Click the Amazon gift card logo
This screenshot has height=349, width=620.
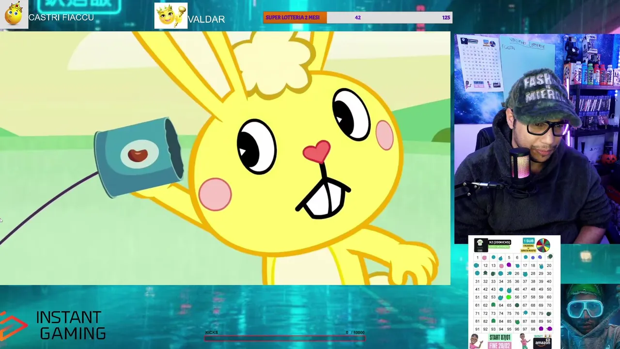542,343
